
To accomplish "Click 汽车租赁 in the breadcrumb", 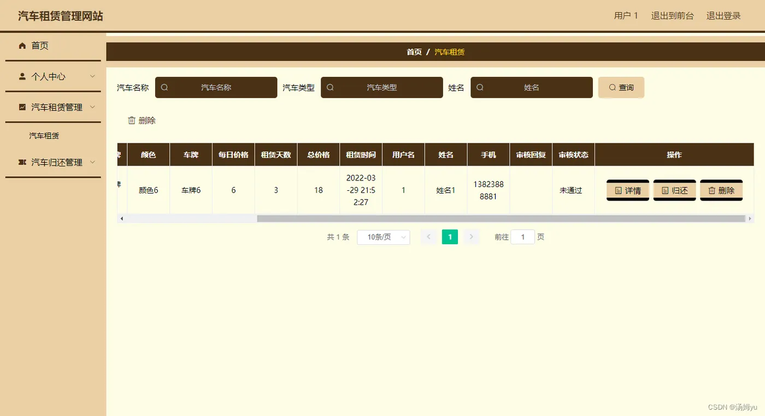I will click(450, 52).
